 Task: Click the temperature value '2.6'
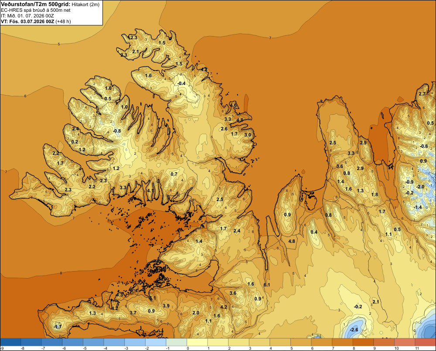224,129
